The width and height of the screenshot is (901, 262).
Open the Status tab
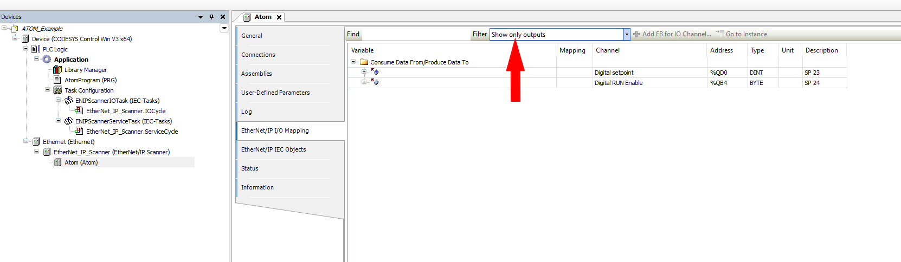(290, 168)
